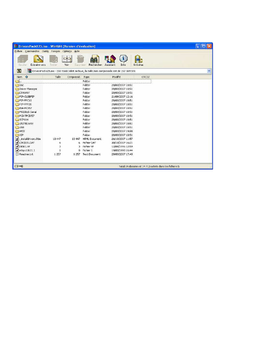The image size is (263, 350).
Task: Select the UNITELWAY folder
Action: tap(24, 123)
